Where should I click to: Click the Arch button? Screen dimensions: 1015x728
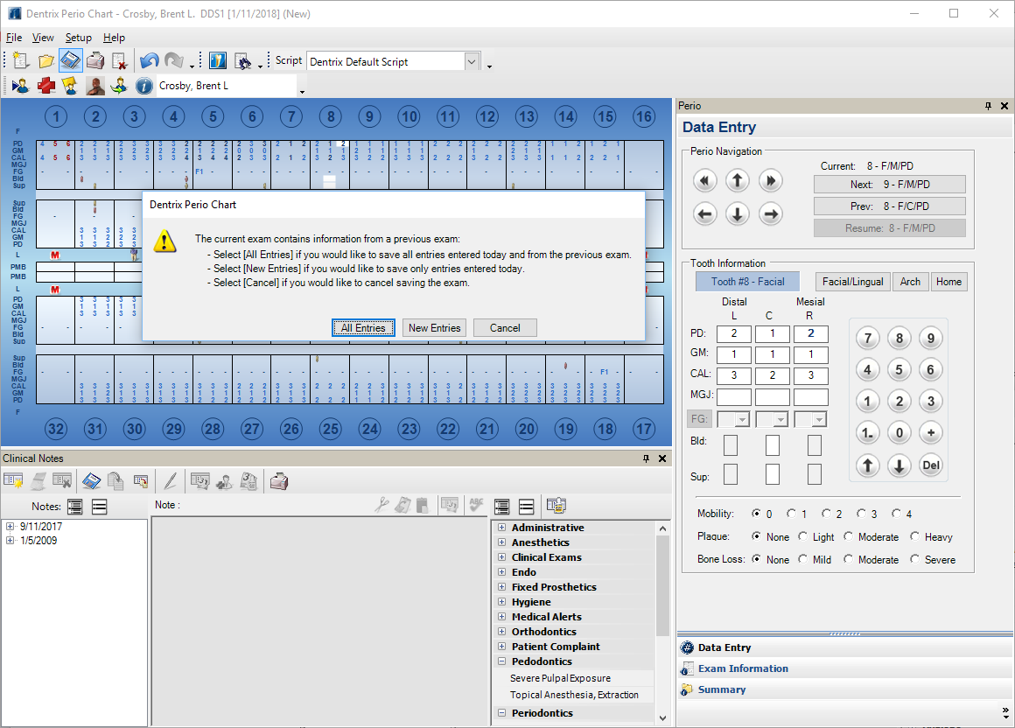click(x=910, y=282)
